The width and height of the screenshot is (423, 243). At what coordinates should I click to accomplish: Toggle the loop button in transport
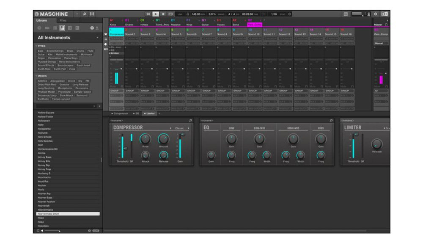(170, 14)
